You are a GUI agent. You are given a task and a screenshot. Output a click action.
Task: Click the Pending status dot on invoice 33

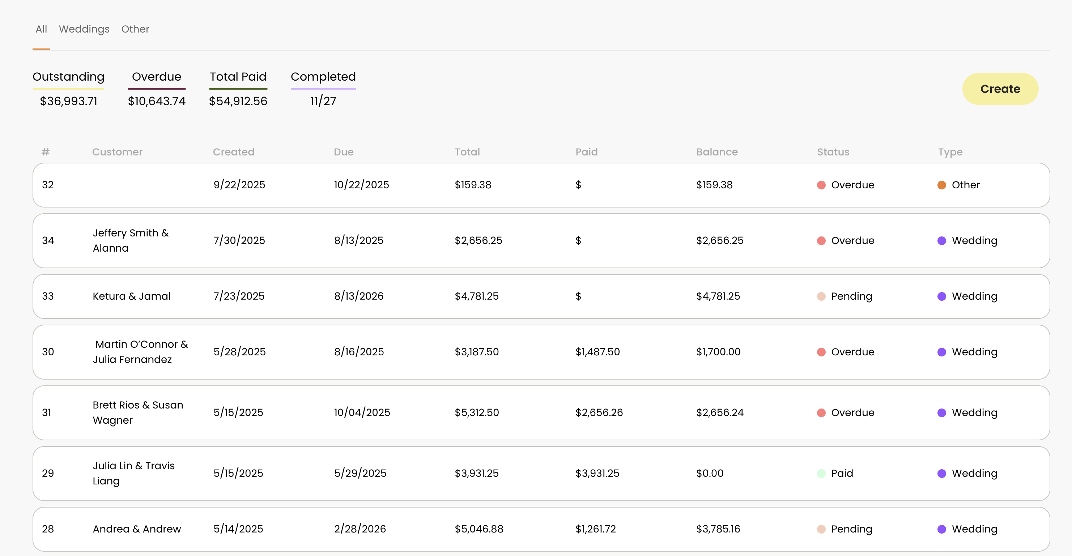click(x=821, y=296)
